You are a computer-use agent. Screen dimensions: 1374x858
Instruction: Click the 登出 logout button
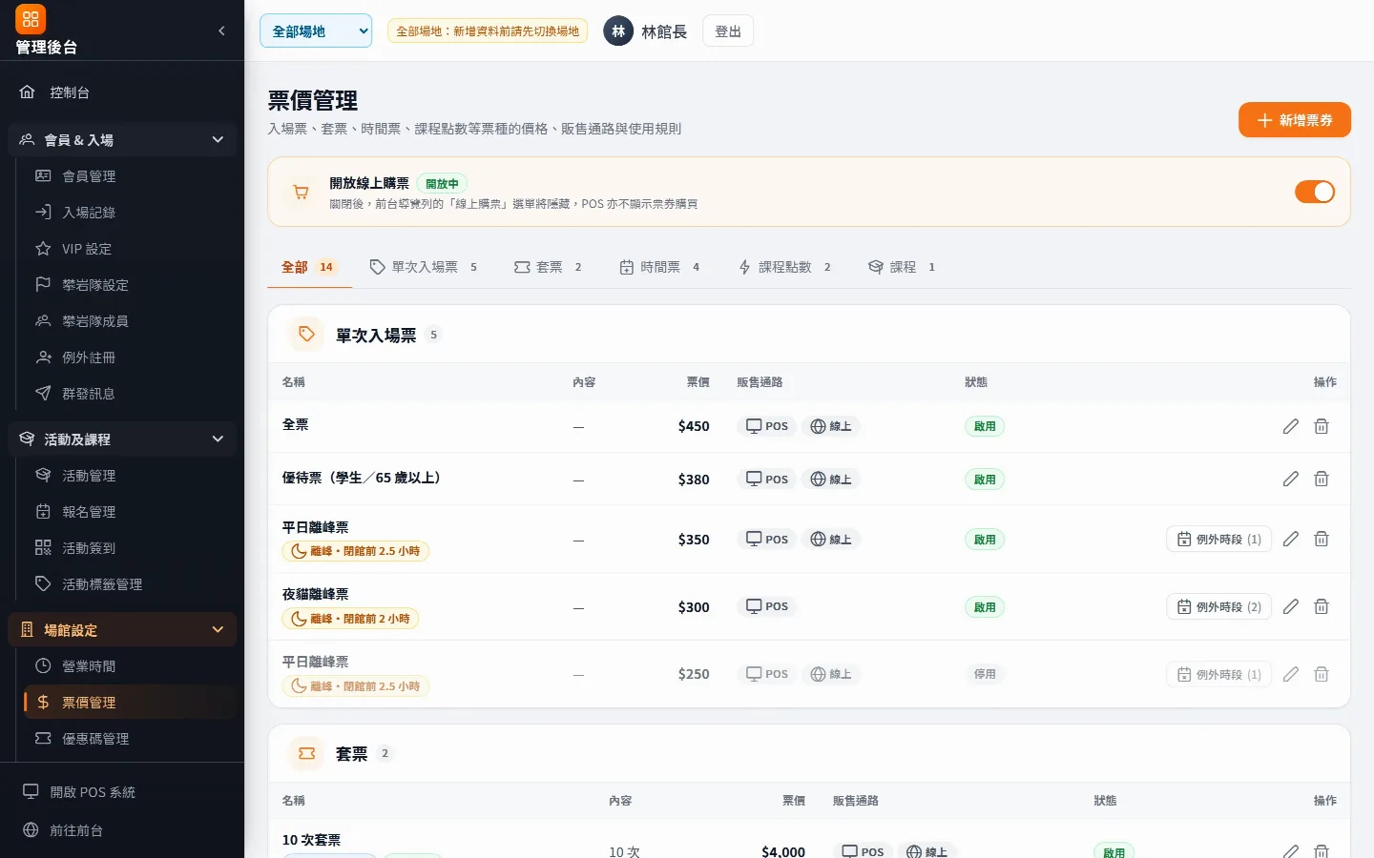[x=728, y=31]
